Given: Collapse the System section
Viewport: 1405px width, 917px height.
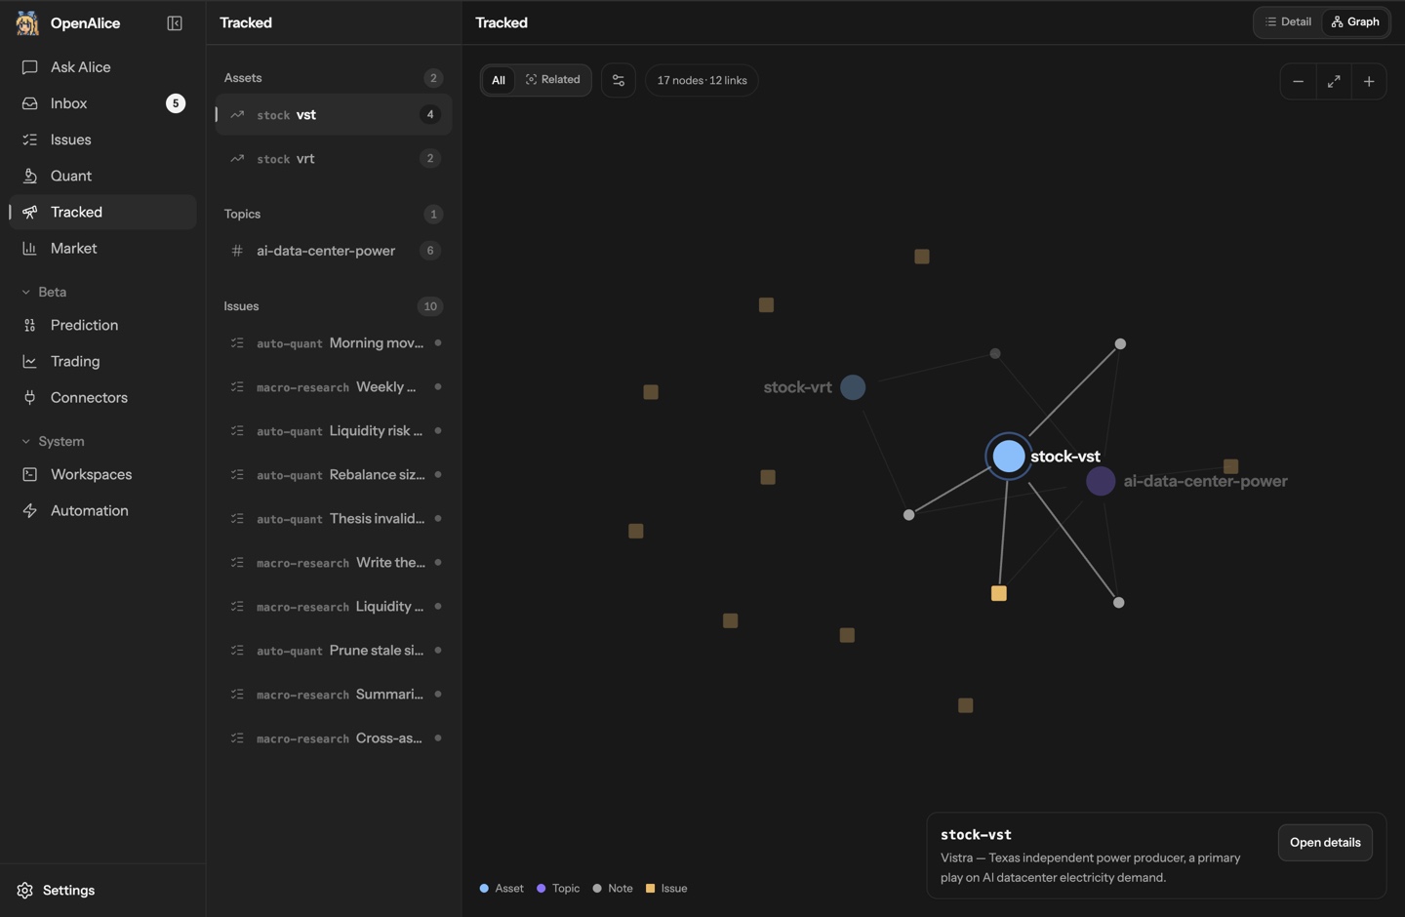Looking at the screenshot, I should click(54, 441).
